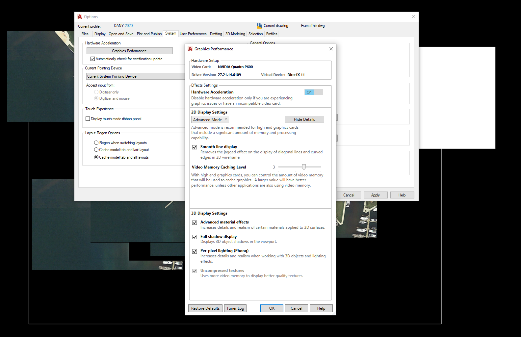Open the Tuner Log
This screenshot has width=521, height=337.
tap(235, 308)
